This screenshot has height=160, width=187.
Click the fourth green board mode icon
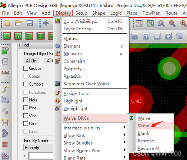point(41,36)
